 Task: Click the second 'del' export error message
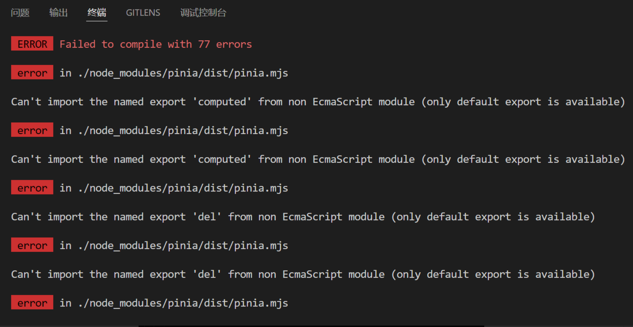303,274
